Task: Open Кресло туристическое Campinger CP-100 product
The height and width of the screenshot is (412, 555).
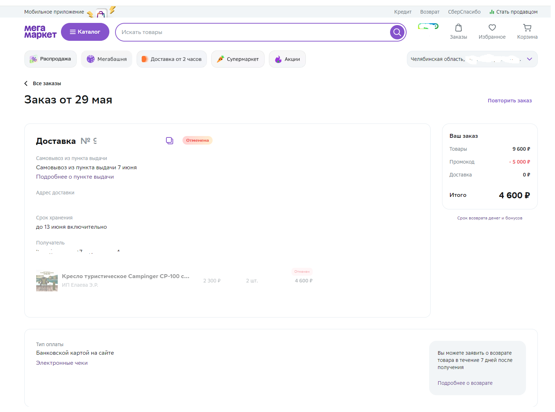Action: click(125, 276)
